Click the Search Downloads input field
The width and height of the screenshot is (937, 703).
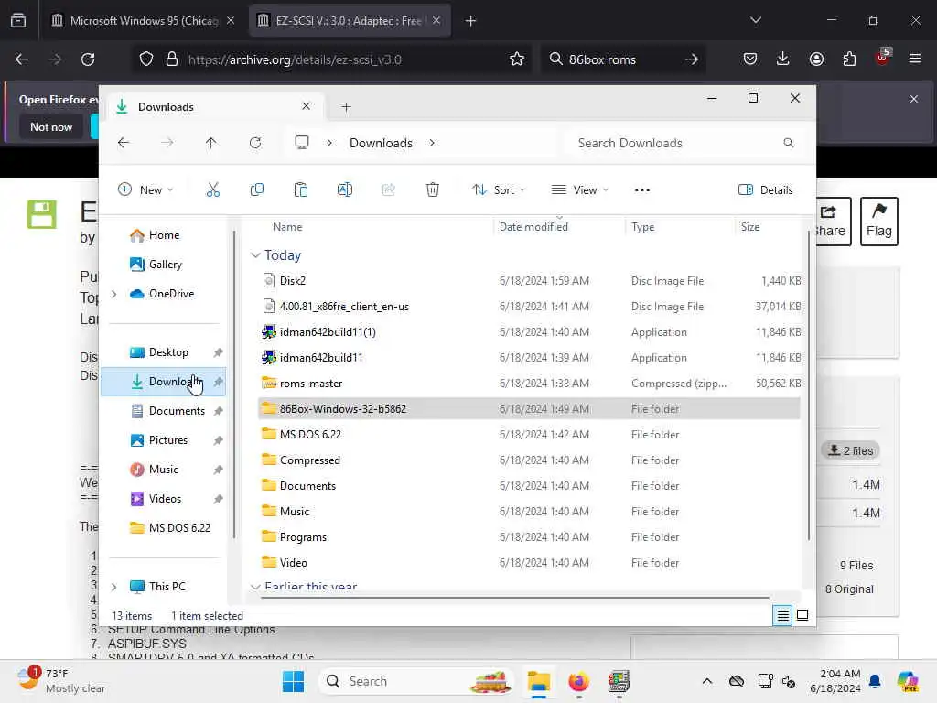tap(684, 143)
